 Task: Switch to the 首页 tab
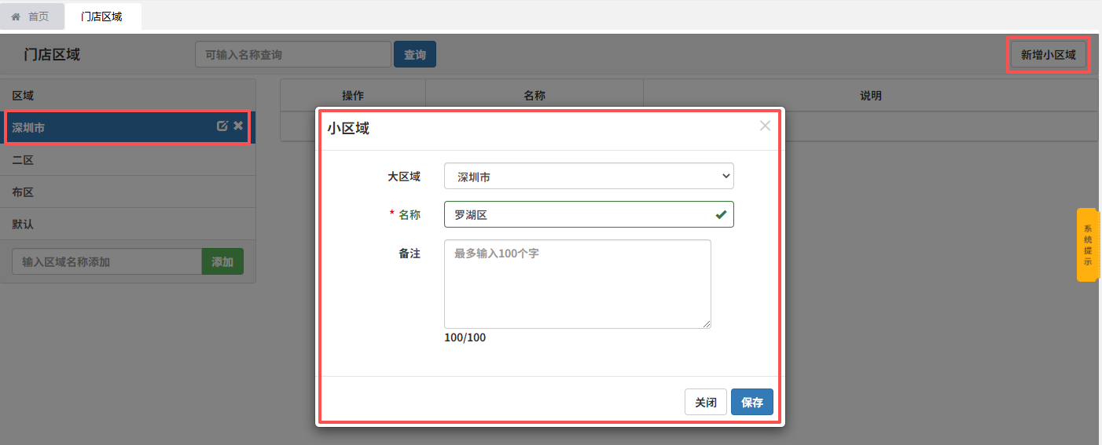coord(31,16)
